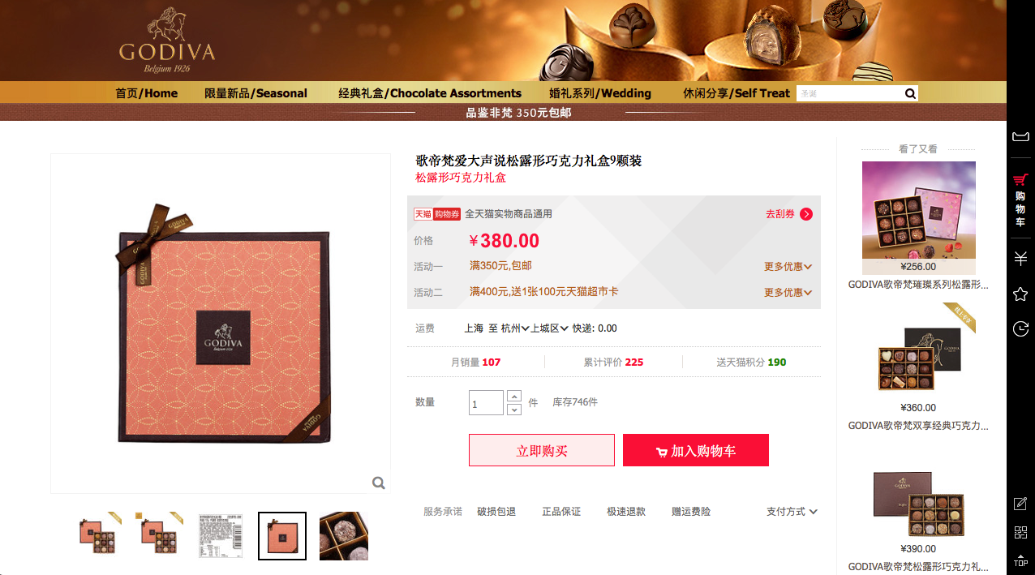This screenshot has height=575, width=1035.
Task: Click the 立即购买 button
Action: 542,450
